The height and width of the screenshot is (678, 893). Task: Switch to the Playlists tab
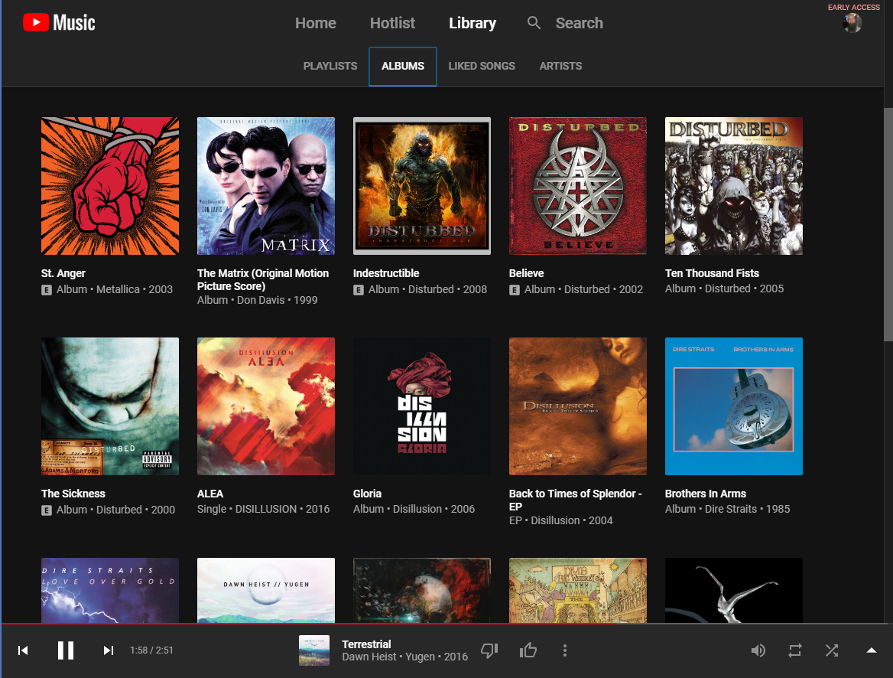330,66
